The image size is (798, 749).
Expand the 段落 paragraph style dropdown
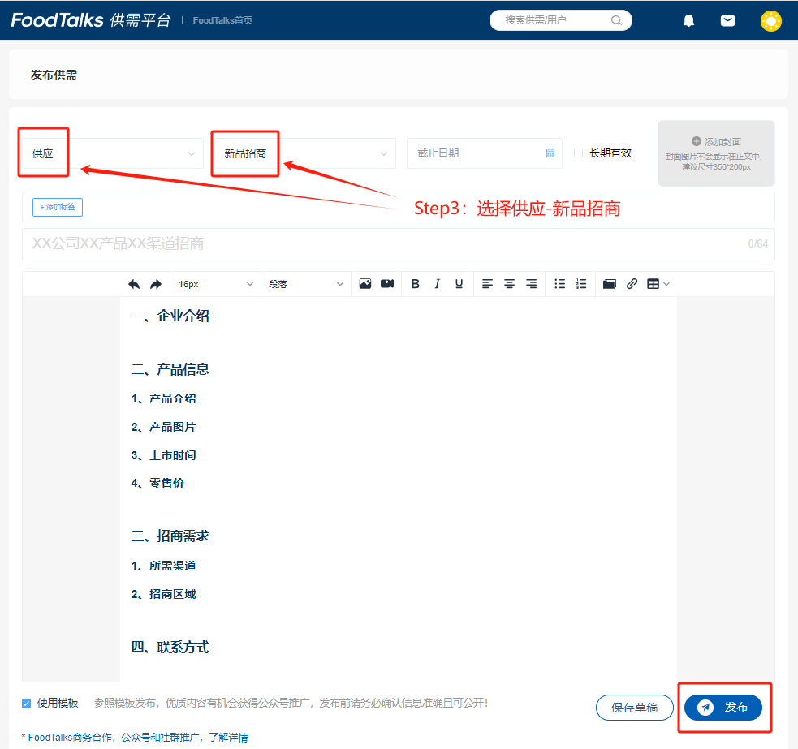click(x=305, y=283)
